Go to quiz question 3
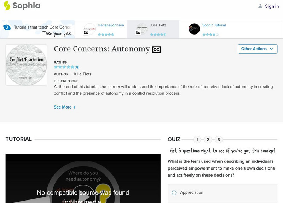283x203 pixels. (219, 140)
